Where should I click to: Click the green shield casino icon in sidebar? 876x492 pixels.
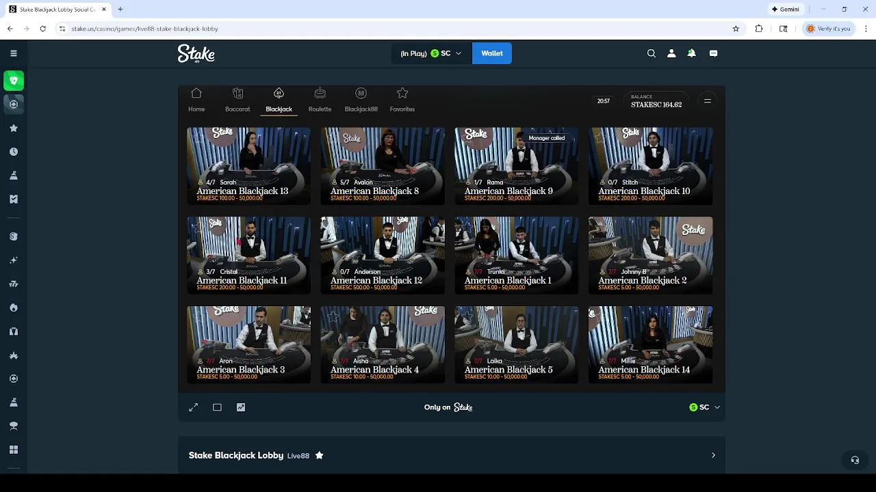pos(14,81)
